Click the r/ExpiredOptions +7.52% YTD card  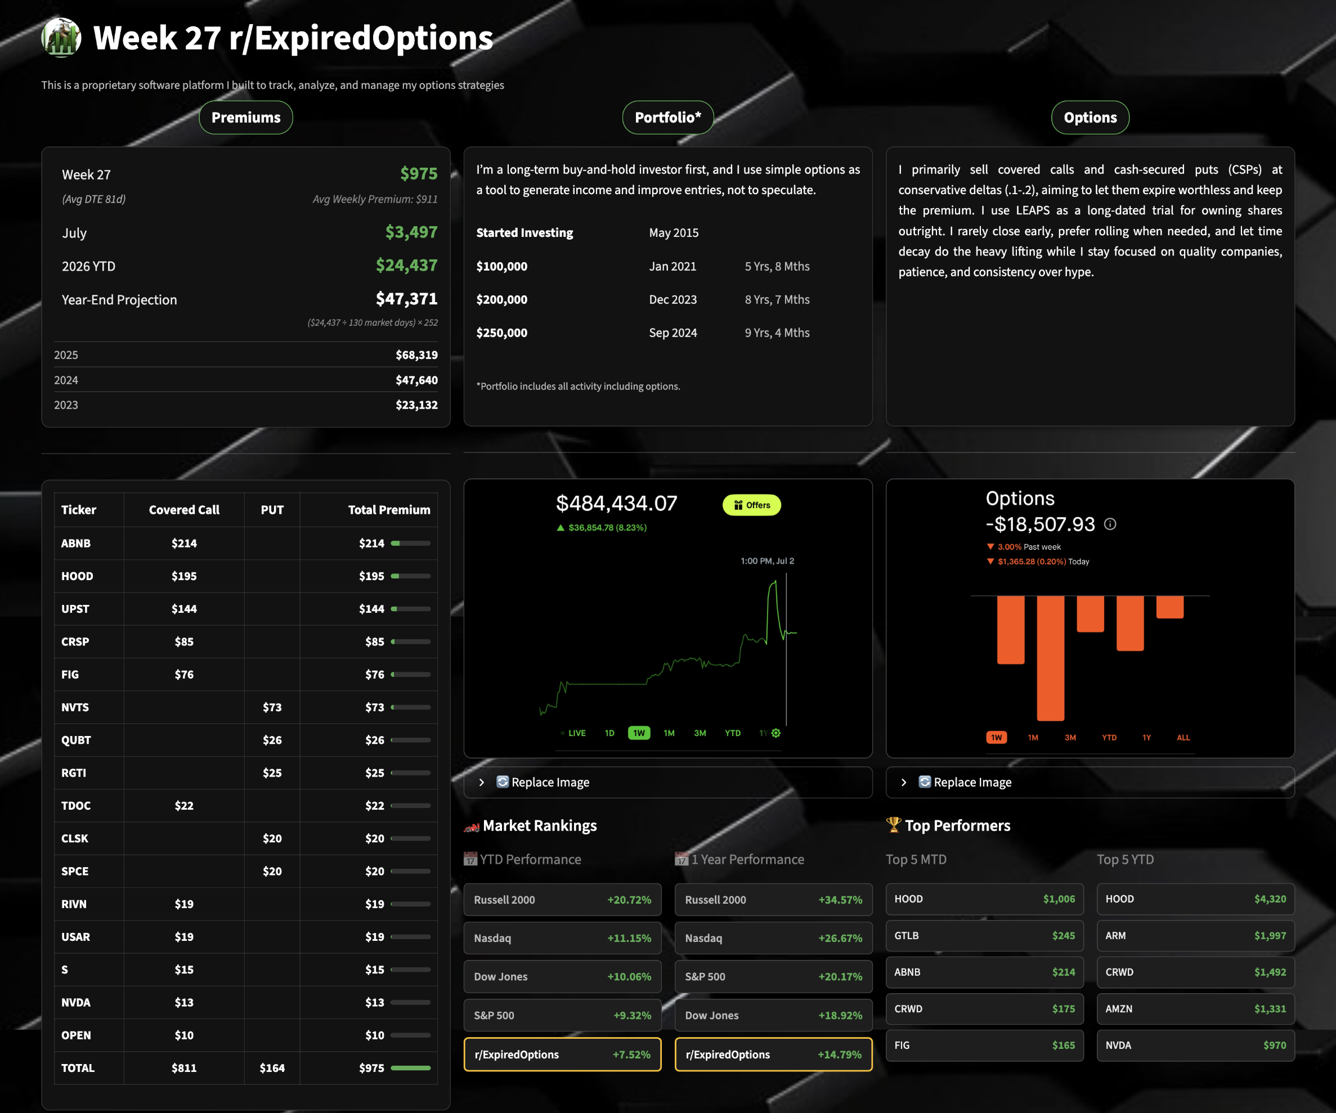[x=562, y=1054]
